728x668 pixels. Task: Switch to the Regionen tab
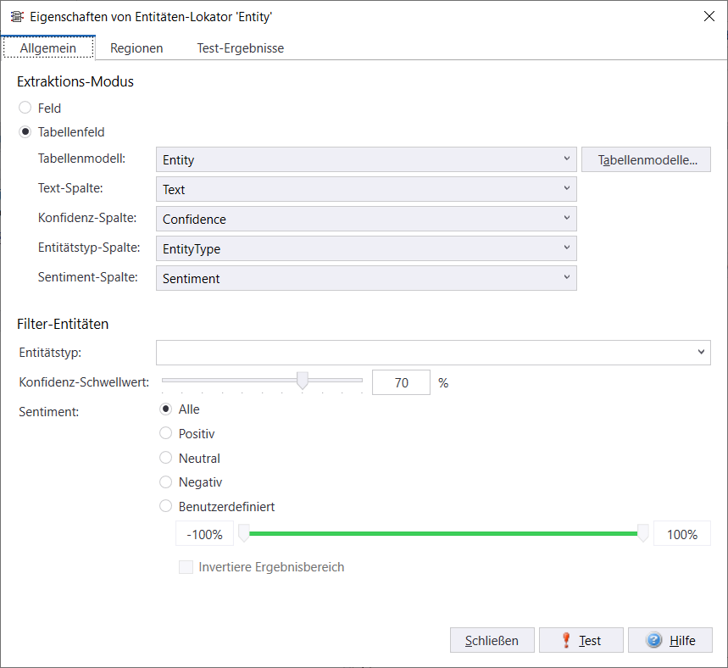pyautogui.click(x=136, y=48)
